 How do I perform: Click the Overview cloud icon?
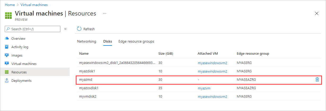tap(7, 38)
